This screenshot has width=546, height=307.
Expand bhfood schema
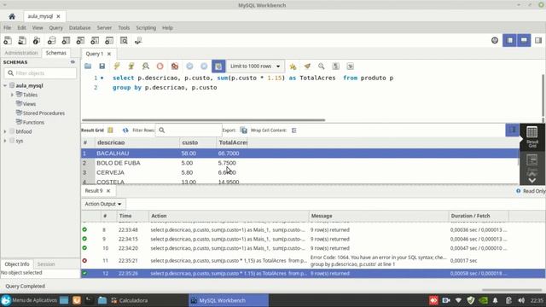[5, 131]
